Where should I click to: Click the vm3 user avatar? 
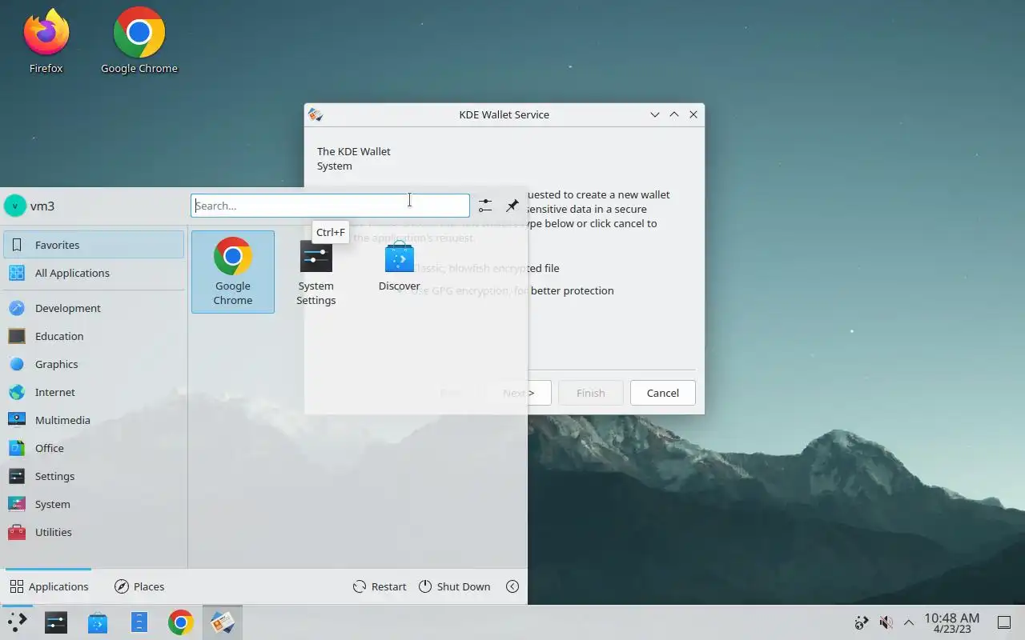[x=15, y=206]
